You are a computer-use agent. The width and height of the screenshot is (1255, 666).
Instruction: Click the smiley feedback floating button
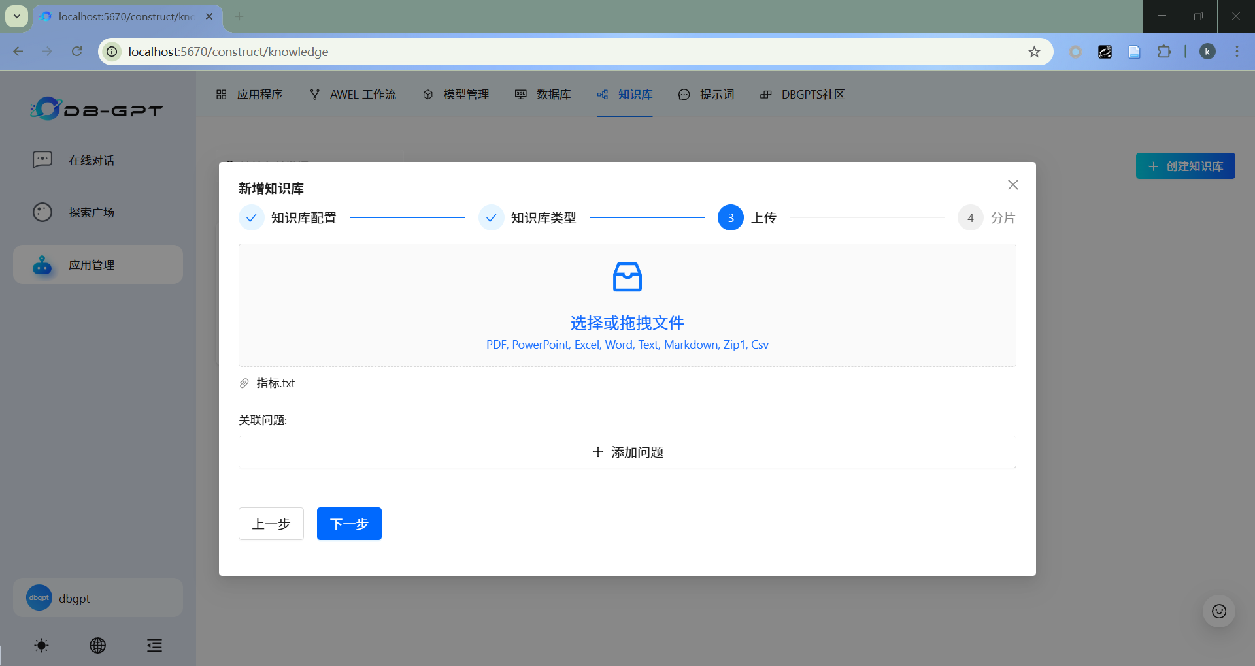click(1218, 611)
